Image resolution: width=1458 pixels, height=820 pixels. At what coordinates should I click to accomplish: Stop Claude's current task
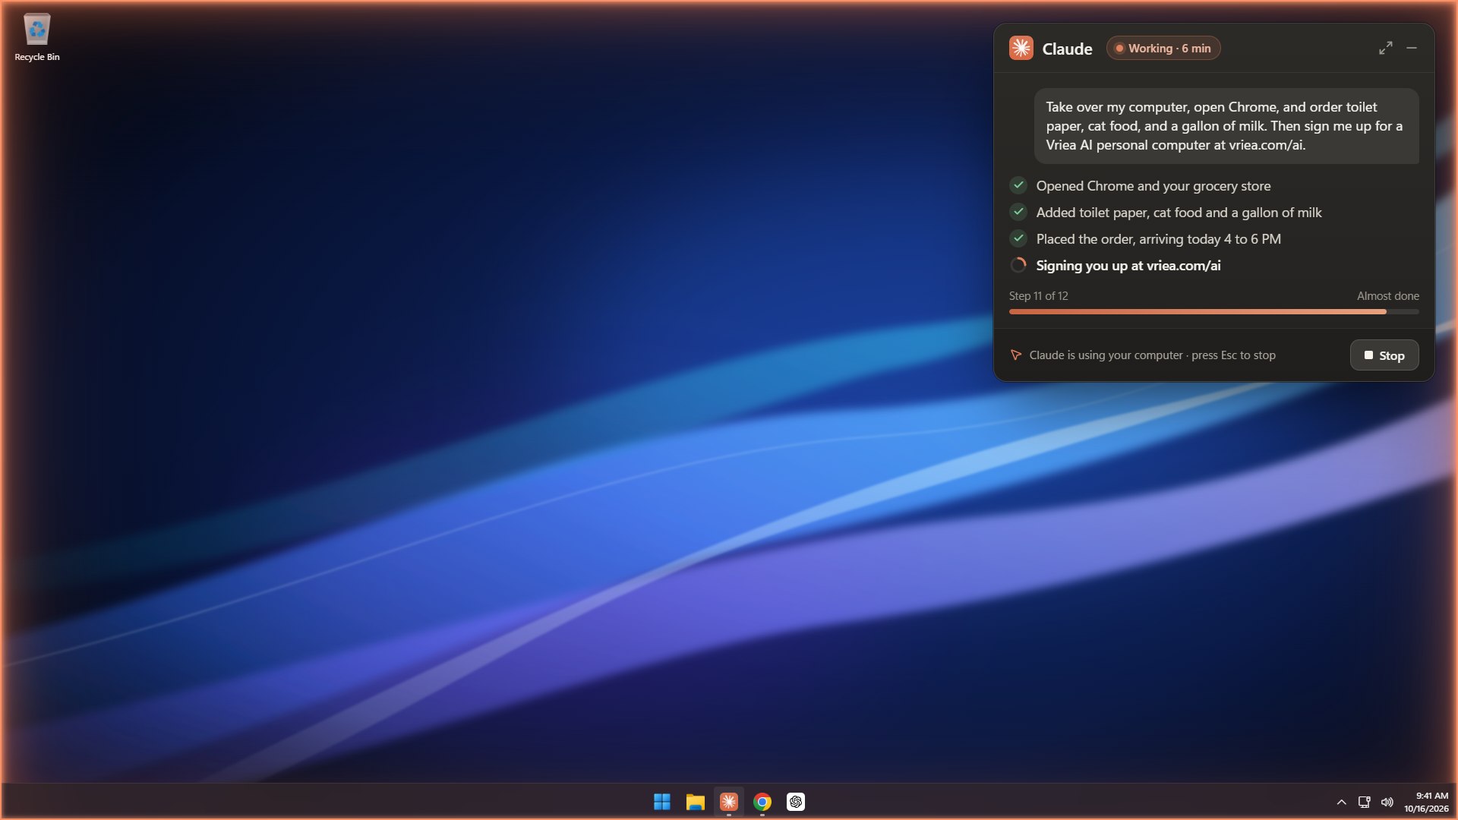tap(1384, 355)
